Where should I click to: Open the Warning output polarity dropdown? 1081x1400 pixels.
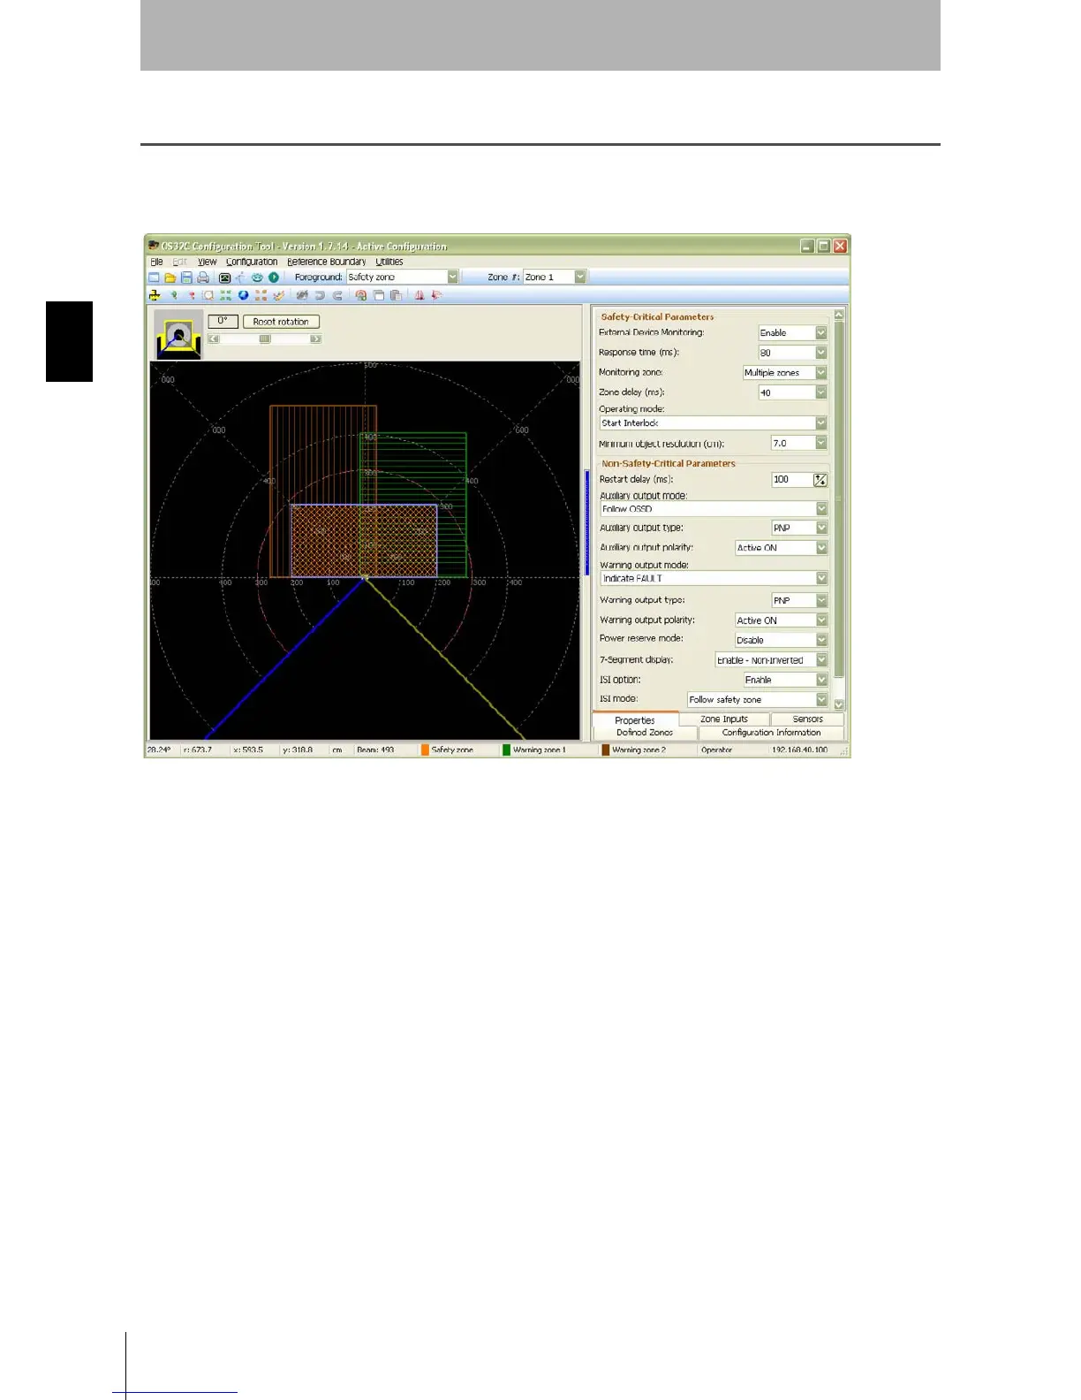pyautogui.click(x=821, y=620)
